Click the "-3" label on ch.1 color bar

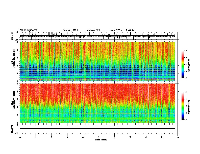186,51
